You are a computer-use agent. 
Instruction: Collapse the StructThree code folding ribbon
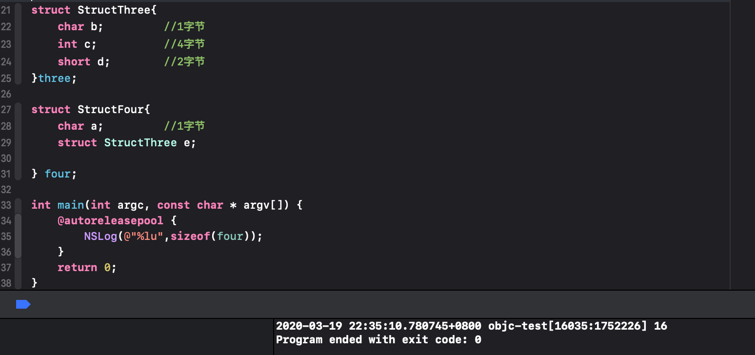click(x=18, y=44)
